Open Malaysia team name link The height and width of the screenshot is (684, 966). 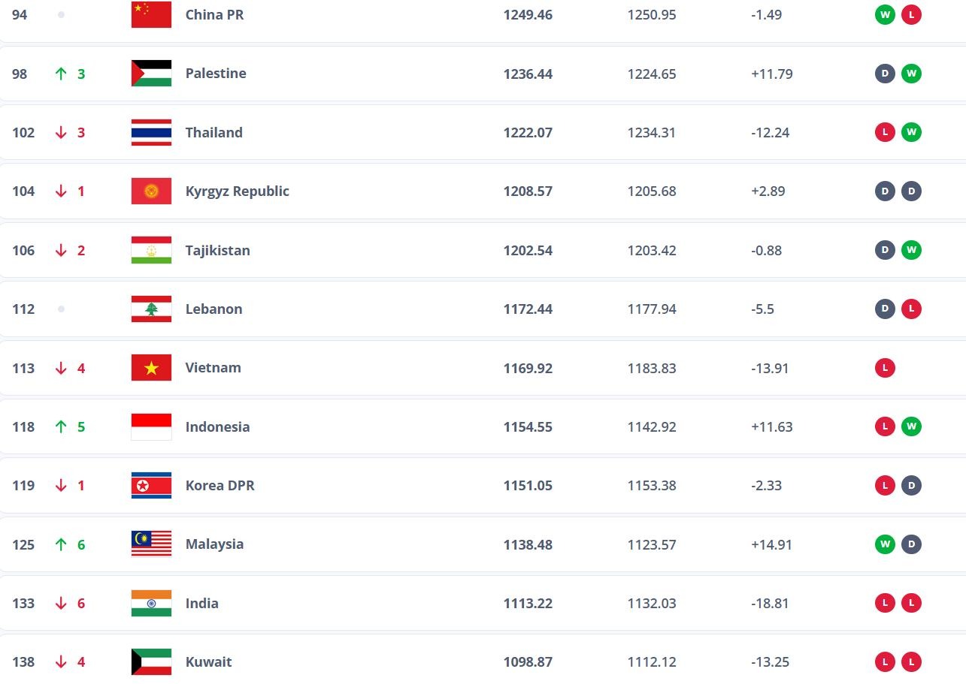pos(214,544)
